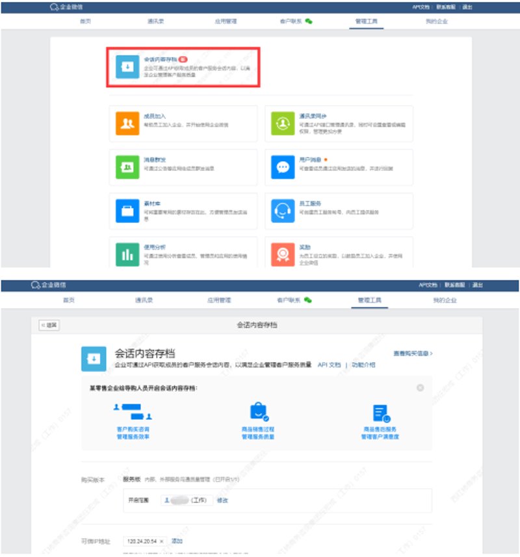Click 企业微信 logo in upper page header
520x557 pixels.
tap(66, 6)
